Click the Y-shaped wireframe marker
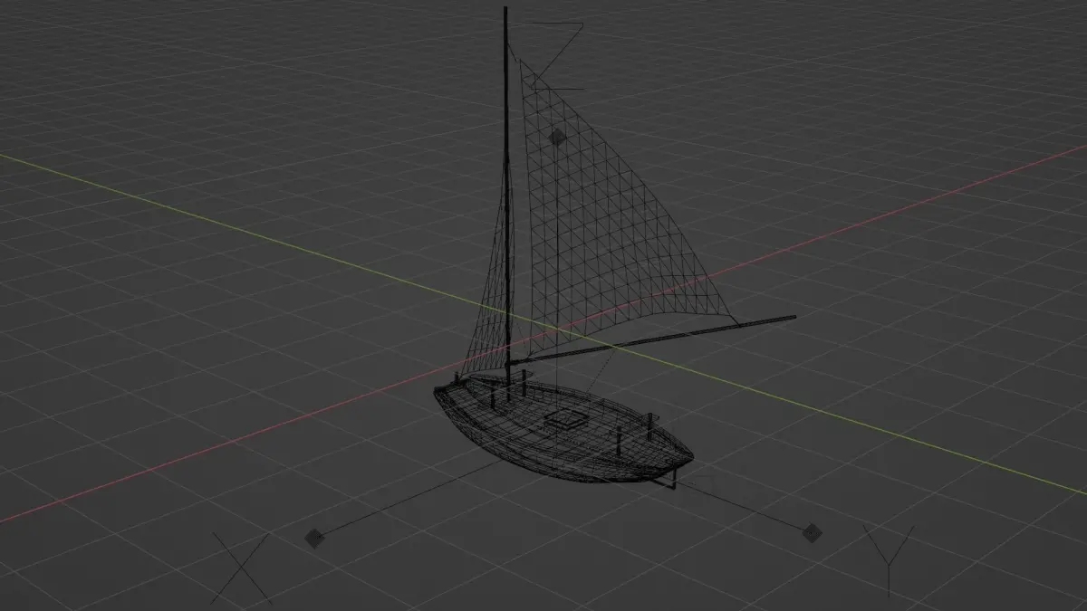1087x611 pixels. (x=888, y=559)
